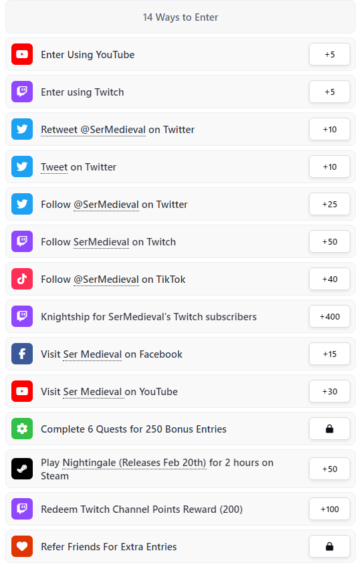Click +25 button for Follow on Twitter

pos(330,204)
